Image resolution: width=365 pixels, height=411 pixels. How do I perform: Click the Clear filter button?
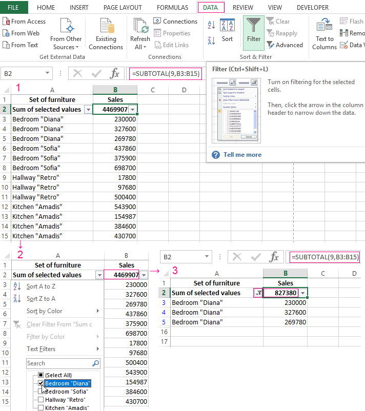[x=278, y=21]
